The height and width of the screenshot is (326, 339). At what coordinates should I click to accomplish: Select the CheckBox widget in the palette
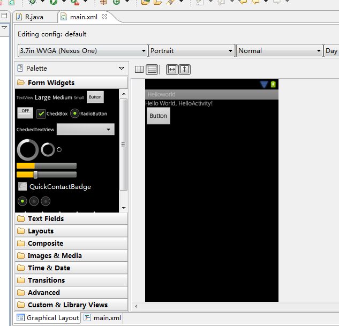click(x=52, y=113)
